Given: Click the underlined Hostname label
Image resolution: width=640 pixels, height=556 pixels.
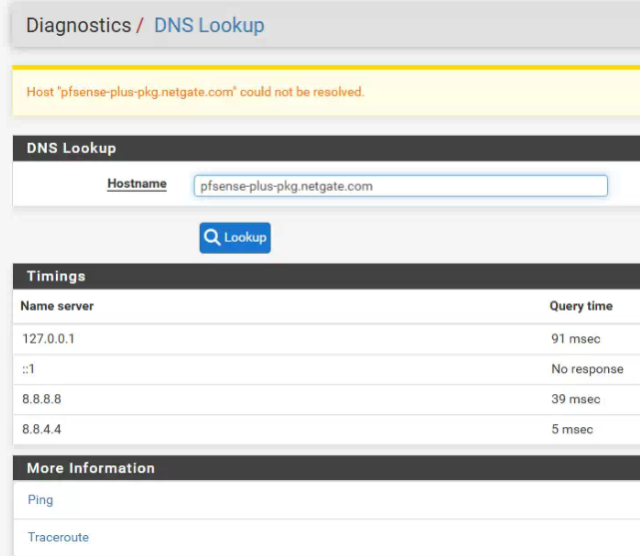Looking at the screenshot, I should 137,184.
